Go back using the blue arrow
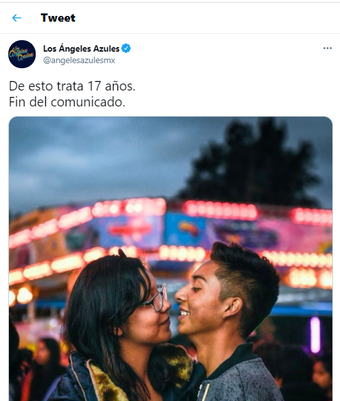 pos(17,18)
